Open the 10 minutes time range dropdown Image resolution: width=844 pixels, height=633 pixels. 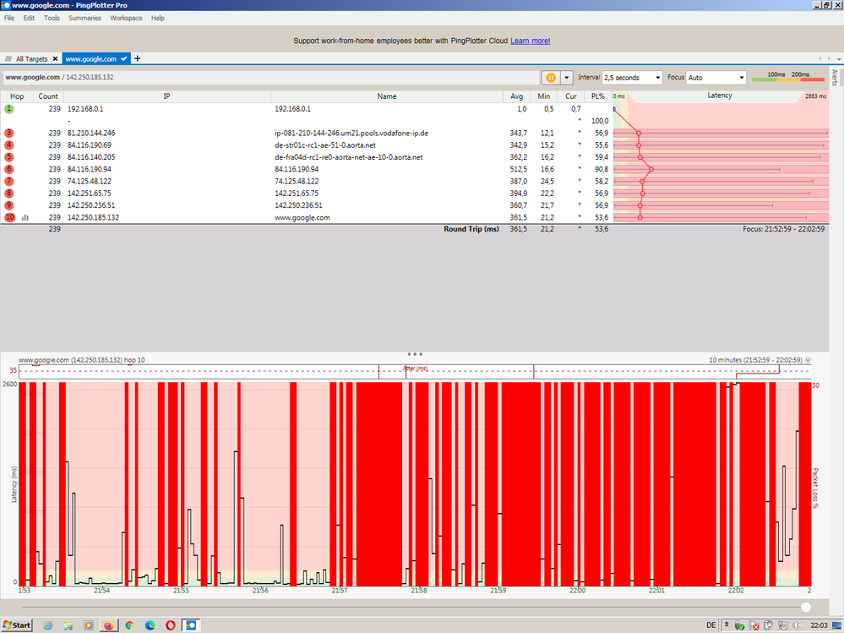(807, 359)
